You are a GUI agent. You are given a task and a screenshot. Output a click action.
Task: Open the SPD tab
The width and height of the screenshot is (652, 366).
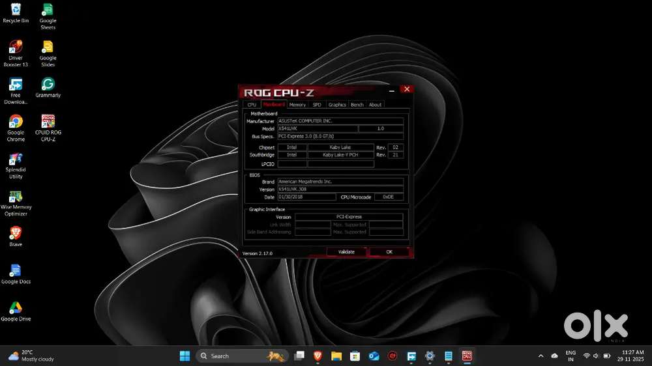click(317, 105)
